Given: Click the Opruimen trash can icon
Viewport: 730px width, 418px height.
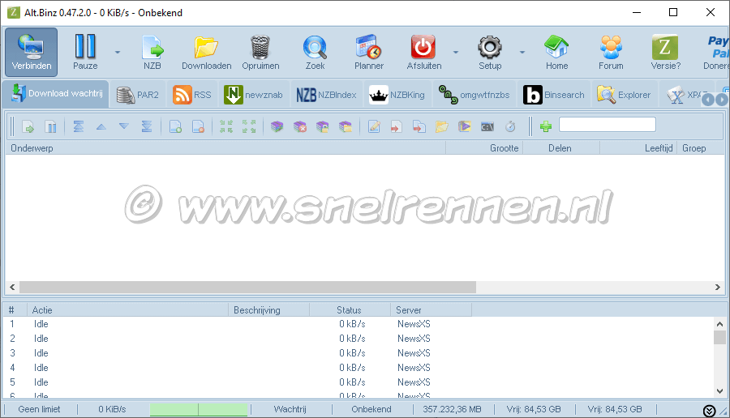Looking at the screenshot, I should pos(260,52).
